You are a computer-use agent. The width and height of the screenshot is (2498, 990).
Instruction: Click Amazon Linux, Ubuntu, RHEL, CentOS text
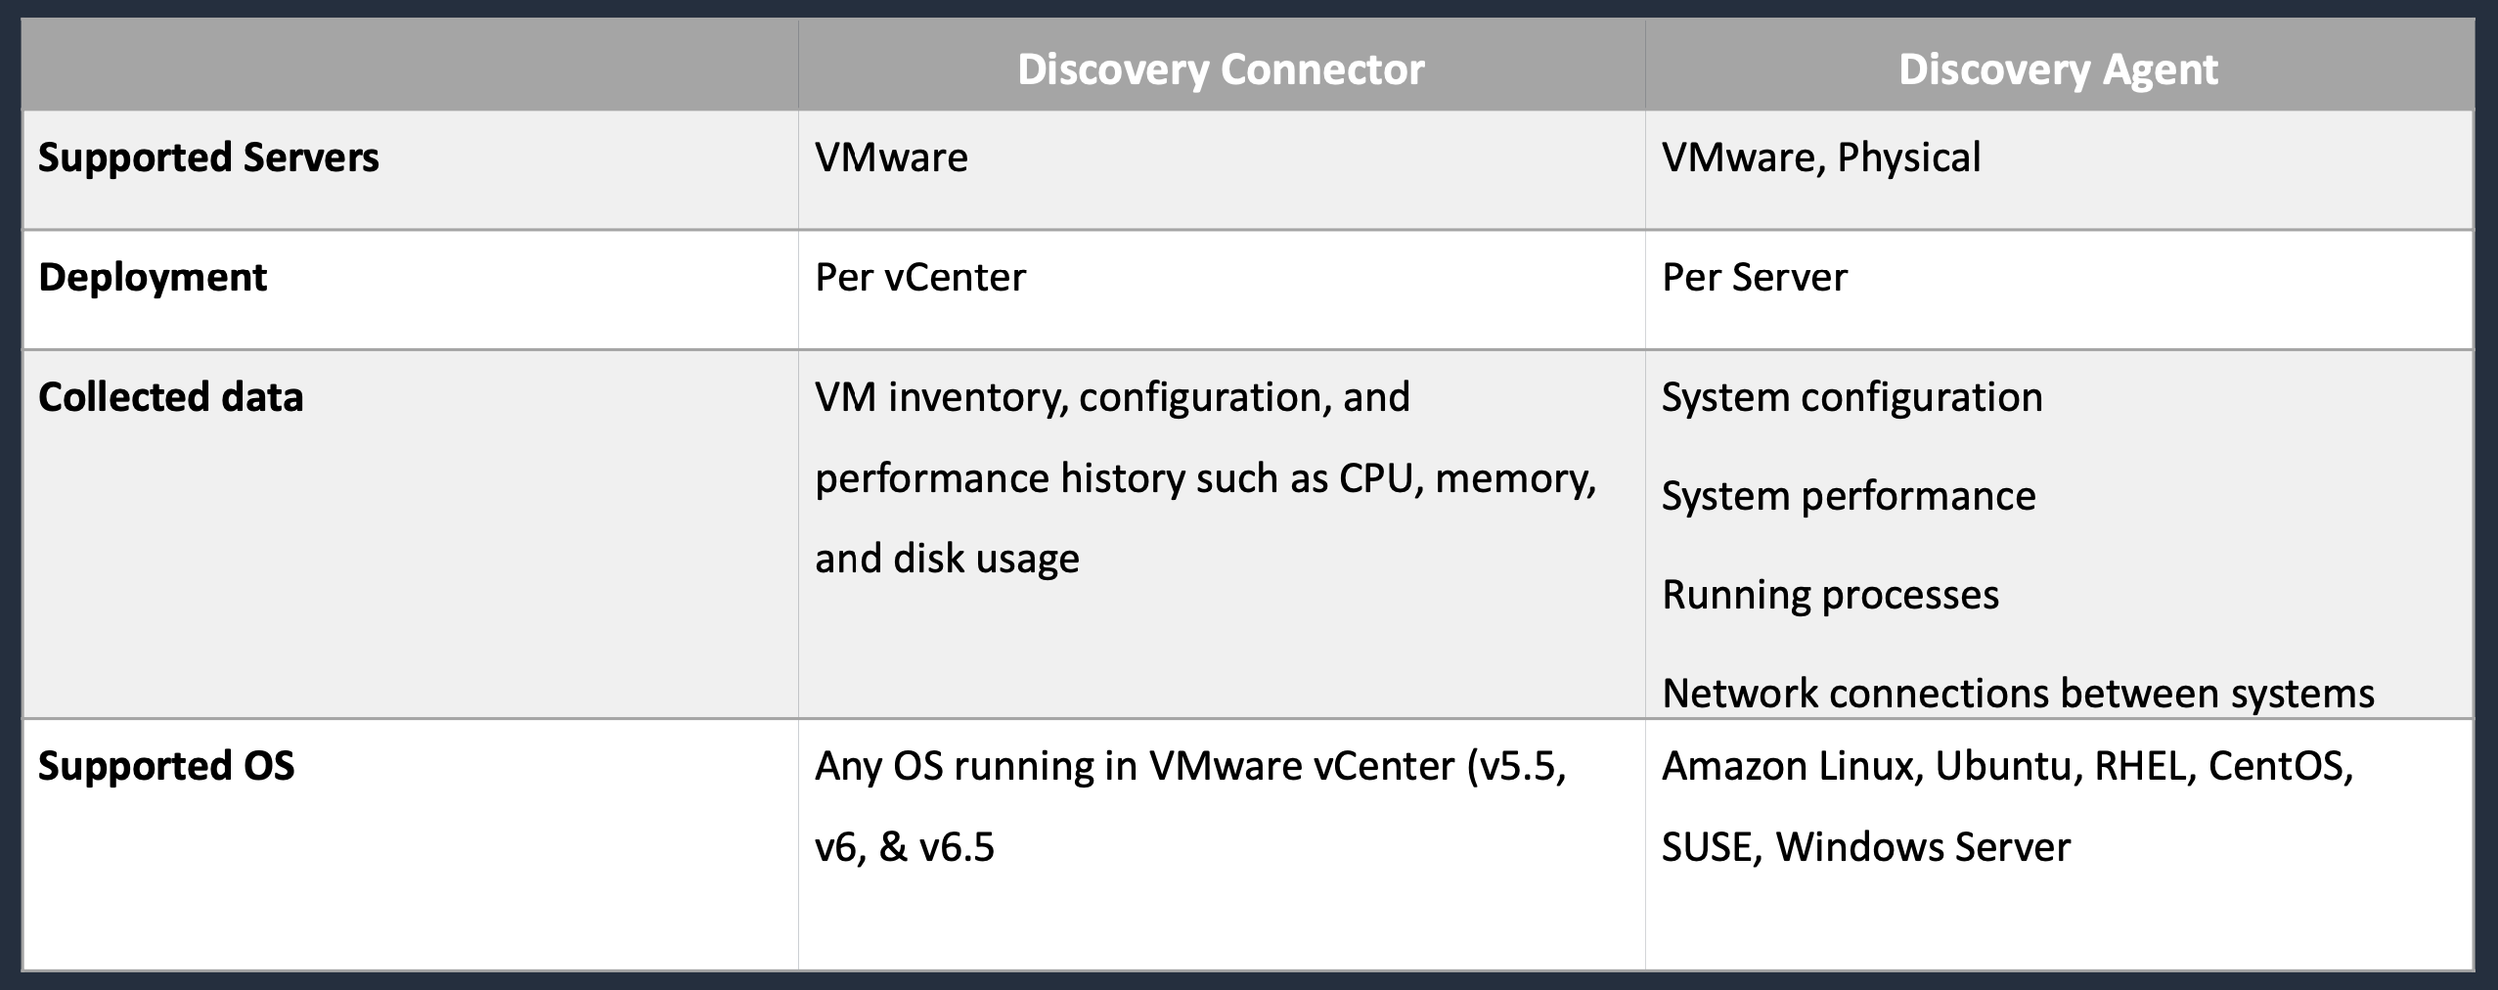point(2008,766)
